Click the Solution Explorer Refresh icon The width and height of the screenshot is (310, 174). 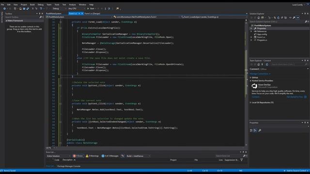(x=279, y=18)
